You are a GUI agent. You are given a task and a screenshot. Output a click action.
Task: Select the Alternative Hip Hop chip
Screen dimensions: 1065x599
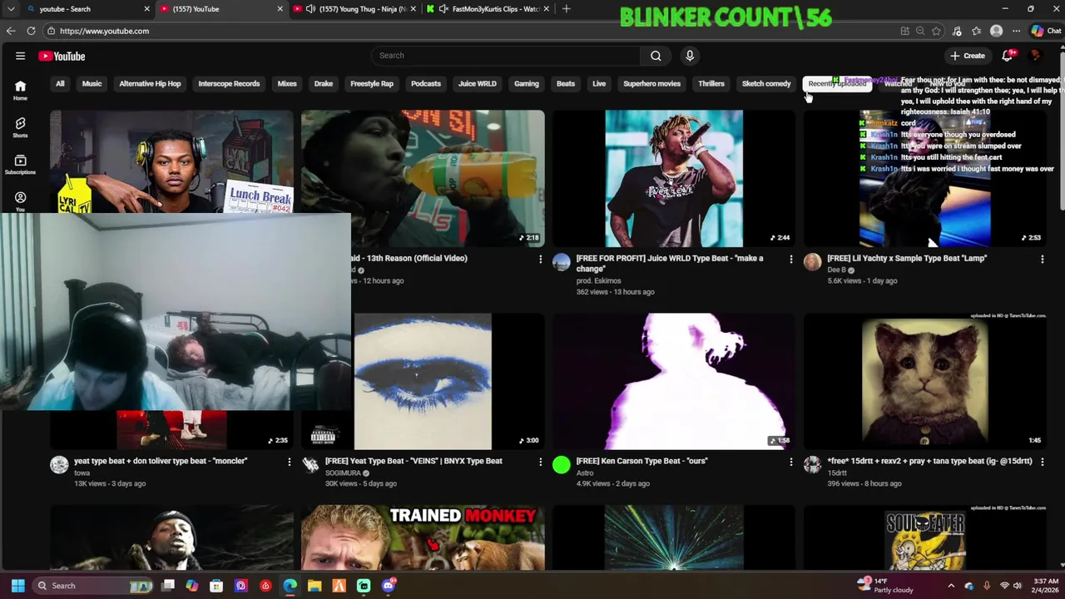150,84
